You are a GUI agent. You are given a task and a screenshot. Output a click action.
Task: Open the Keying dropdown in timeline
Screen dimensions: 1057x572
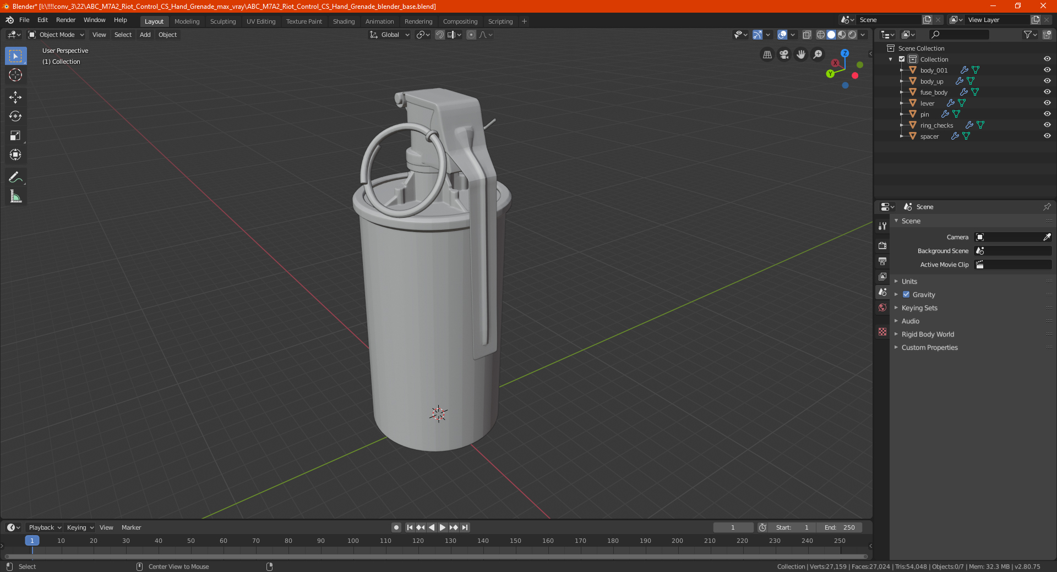click(80, 527)
